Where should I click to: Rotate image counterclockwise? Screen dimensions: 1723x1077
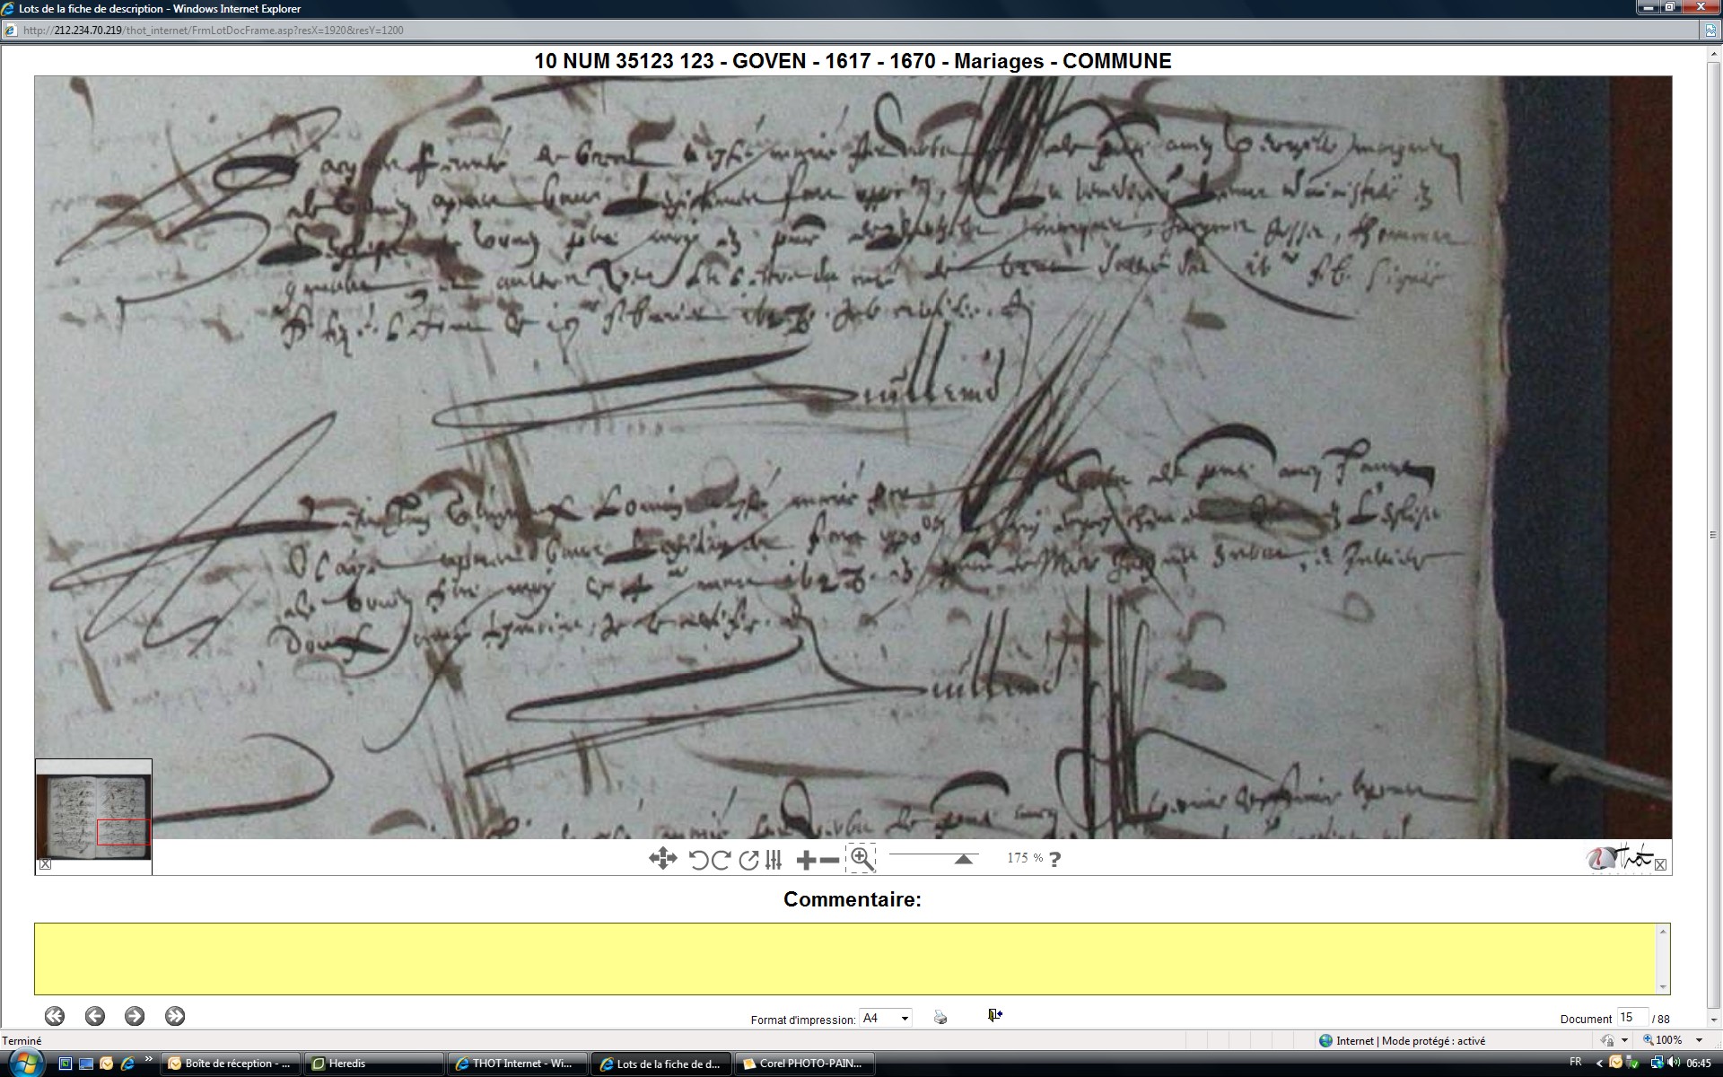(698, 860)
